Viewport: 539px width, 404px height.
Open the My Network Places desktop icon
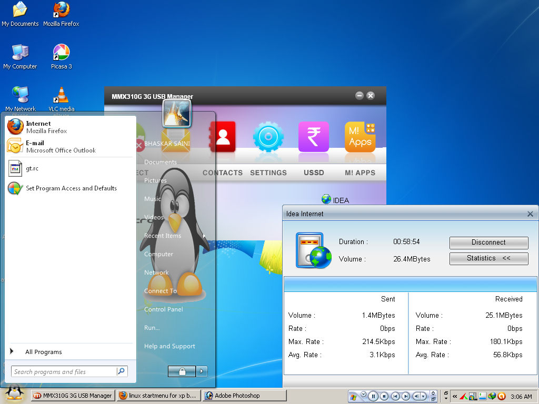[x=20, y=95]
